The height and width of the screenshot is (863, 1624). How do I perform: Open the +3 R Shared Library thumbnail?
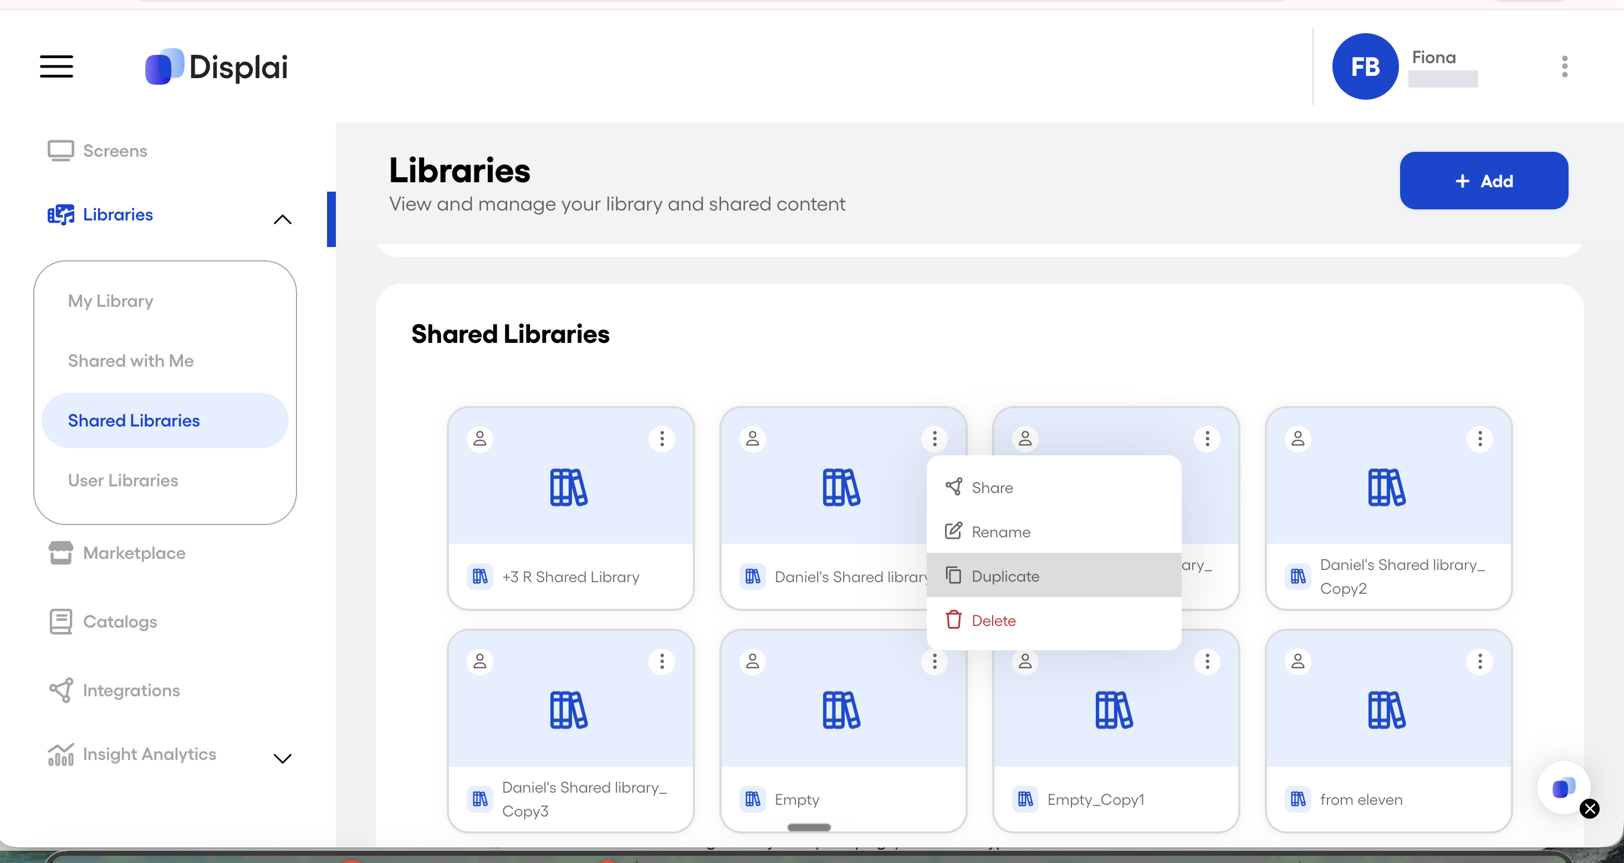(x=570, y=476)
